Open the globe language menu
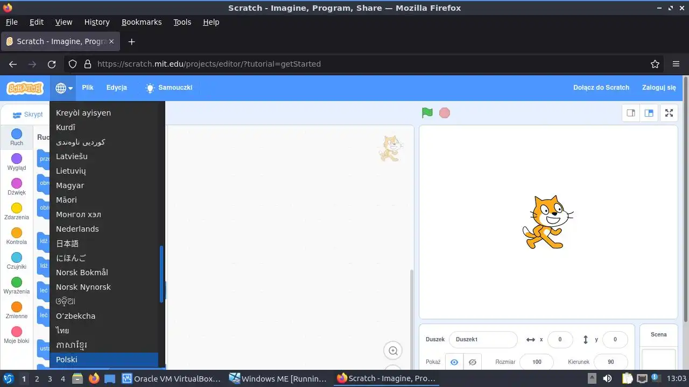Viewport: 689px width, 387px height. tap(64, 88)
